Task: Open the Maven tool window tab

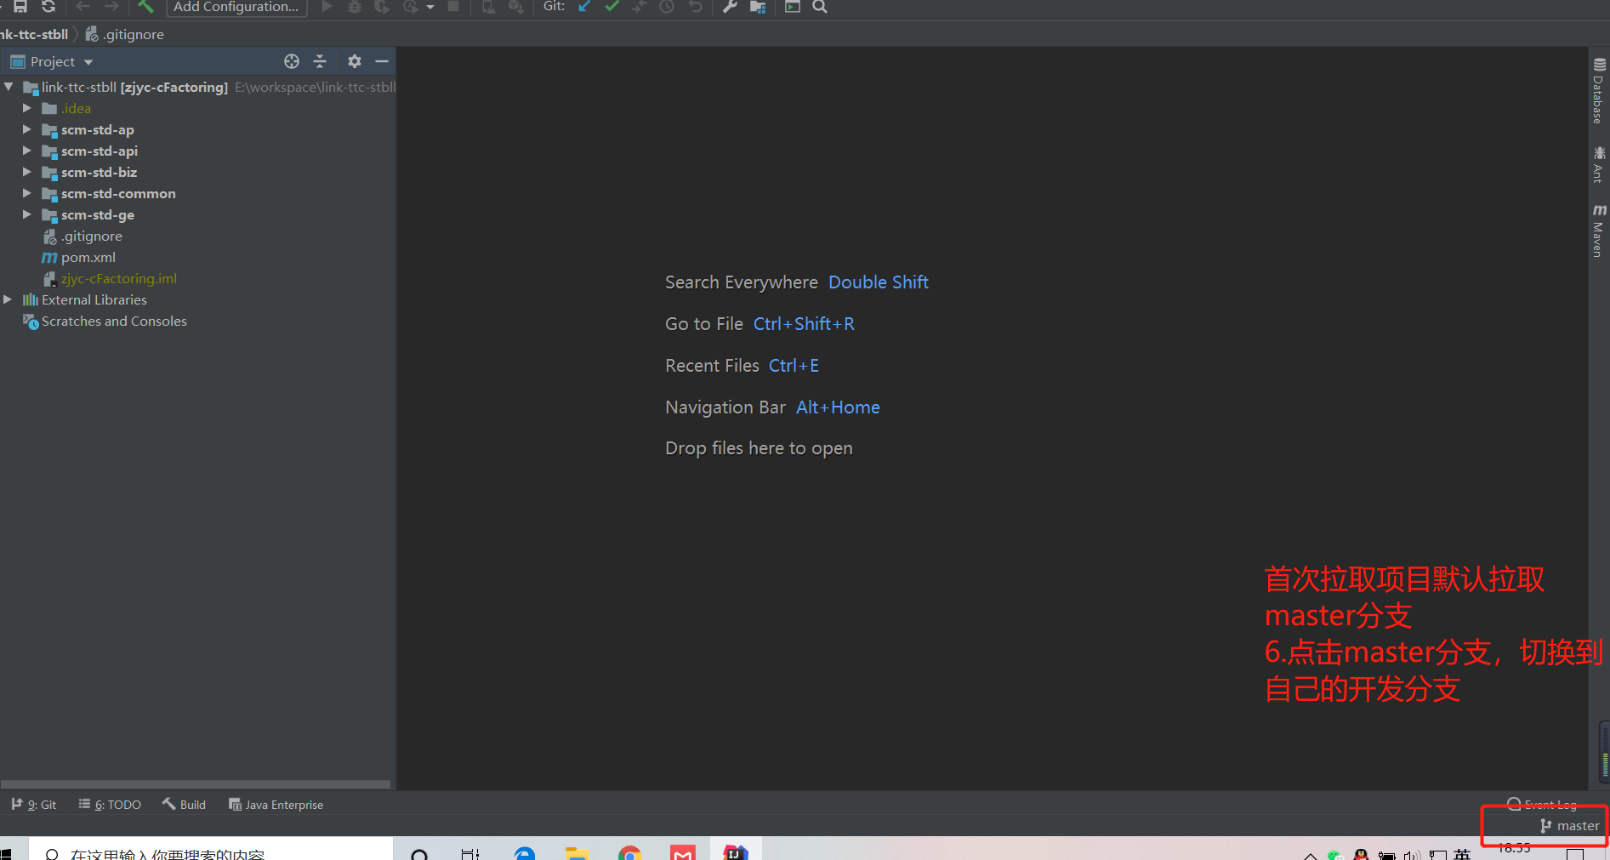Action: [x=1599, y=230]
